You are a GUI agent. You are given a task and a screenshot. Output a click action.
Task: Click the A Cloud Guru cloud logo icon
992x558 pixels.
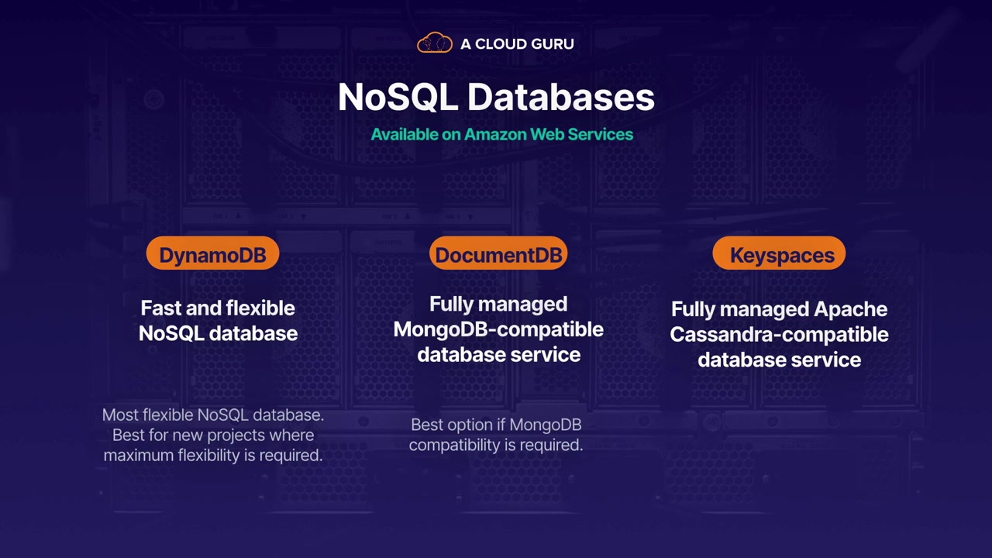tap(435, 43)
